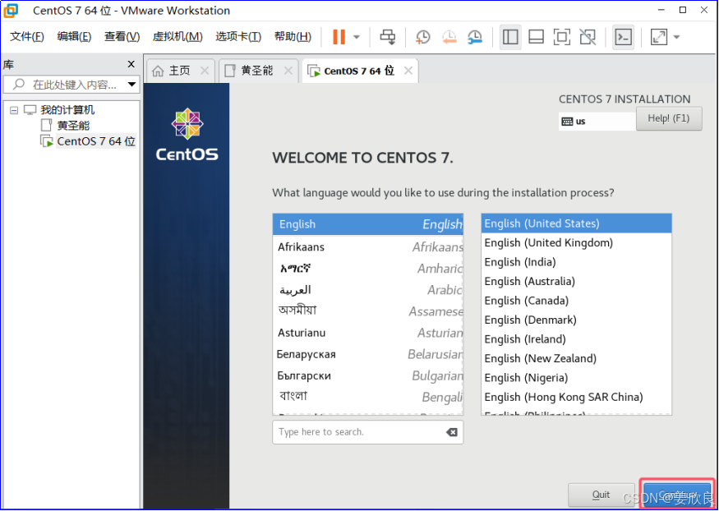Viewport: 719px width, 511px height.
Task: Select Belarusian in the language list
Action: [368, 354]
